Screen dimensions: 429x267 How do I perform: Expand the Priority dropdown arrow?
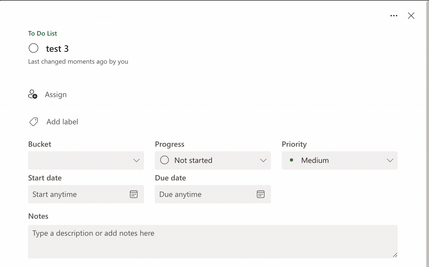390,160
